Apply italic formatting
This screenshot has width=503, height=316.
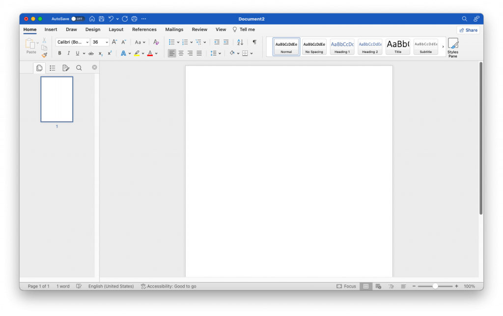68,53
